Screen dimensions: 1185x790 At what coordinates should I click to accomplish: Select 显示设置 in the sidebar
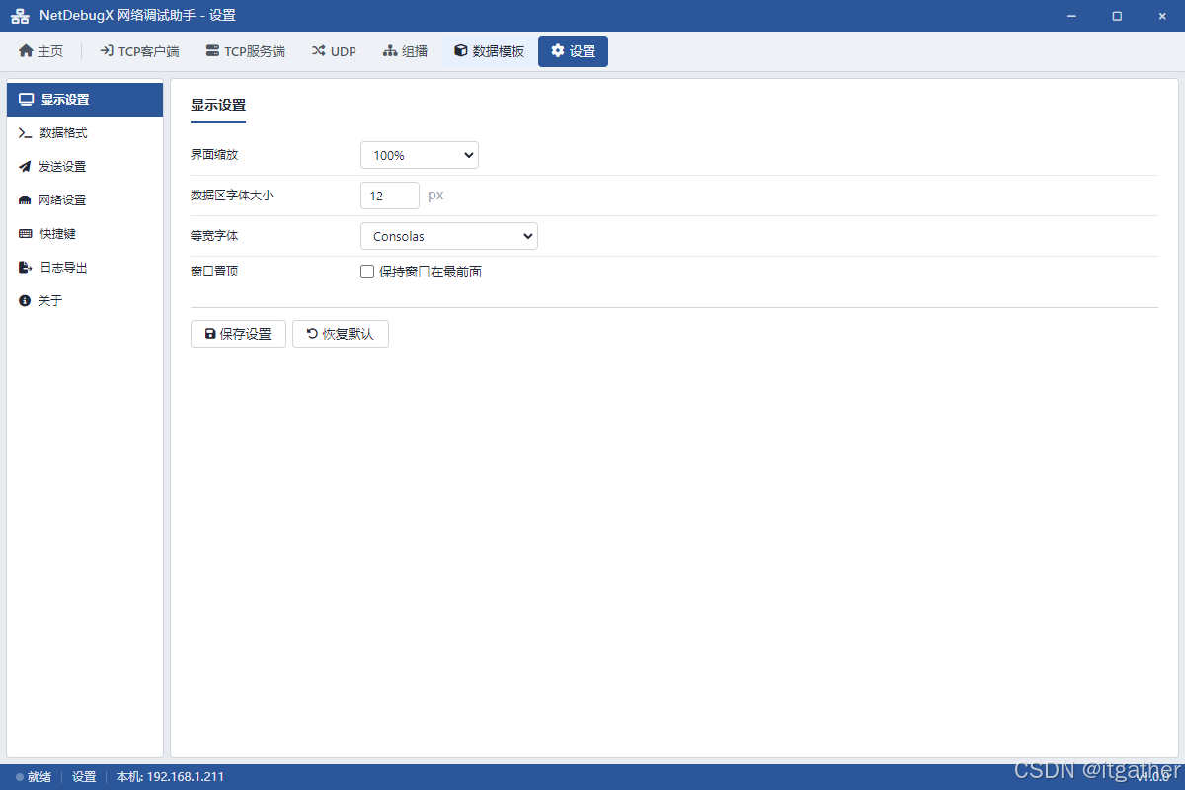[85, 100]
